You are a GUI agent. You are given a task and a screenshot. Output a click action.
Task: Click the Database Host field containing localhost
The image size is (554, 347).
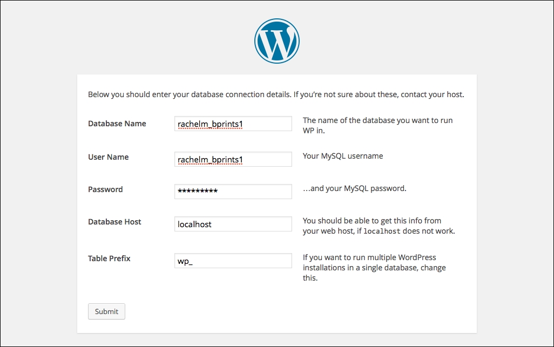[x=233, y=224]
